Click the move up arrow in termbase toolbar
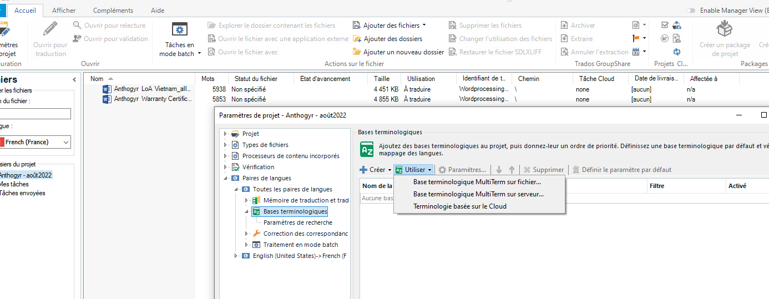 (512, 170)
